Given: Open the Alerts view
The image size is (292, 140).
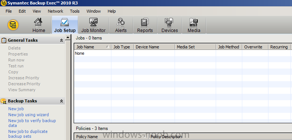Looking at the screenshot, I should (121, 25).
